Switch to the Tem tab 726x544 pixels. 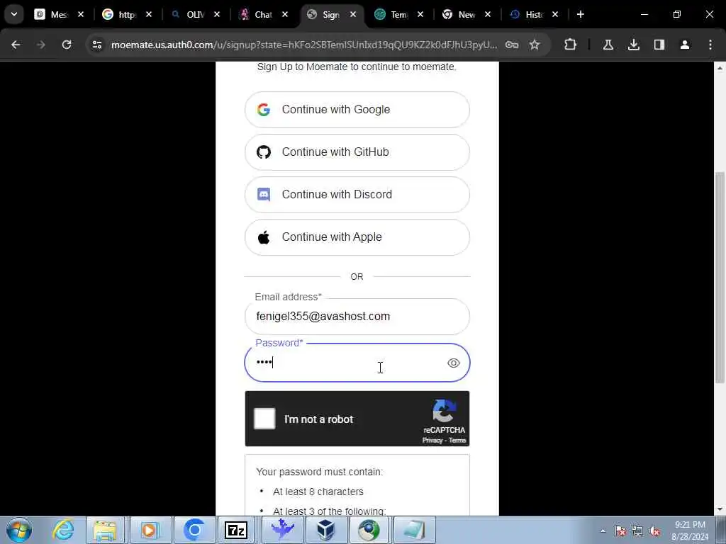(x=398, y=14)
